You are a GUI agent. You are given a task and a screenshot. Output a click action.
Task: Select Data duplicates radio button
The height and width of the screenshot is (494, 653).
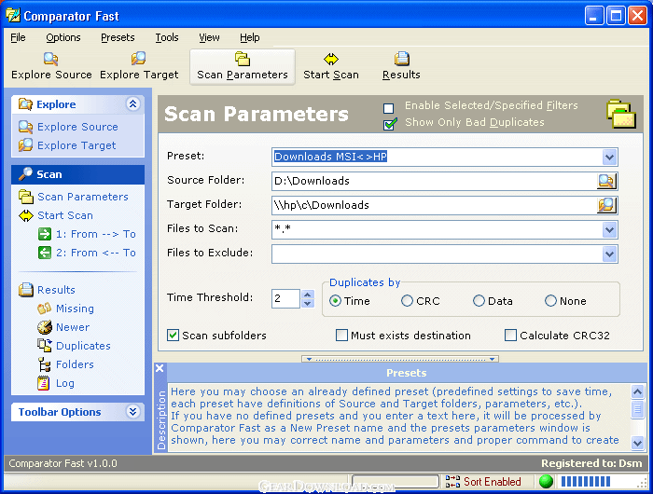coord(479,300)
